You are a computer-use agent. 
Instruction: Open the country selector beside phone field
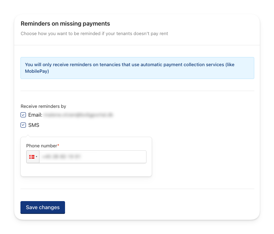click(33, 157)
